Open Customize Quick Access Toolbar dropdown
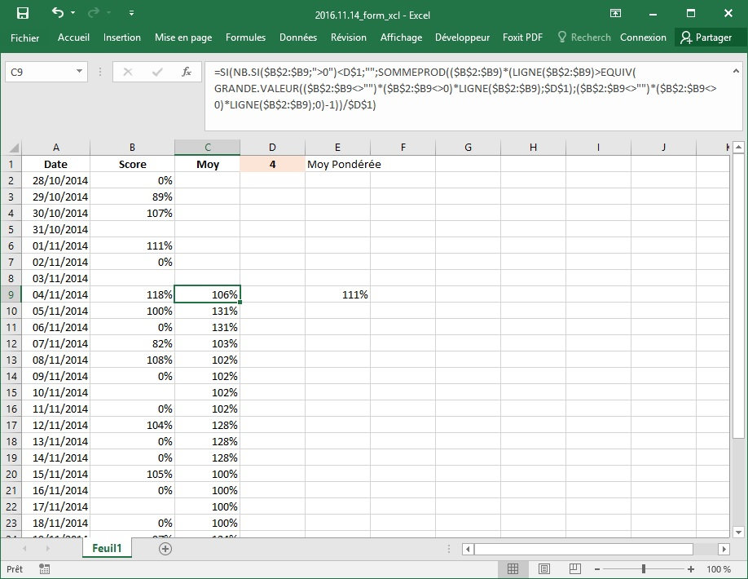Screen dimensions: 748x579 131,13
